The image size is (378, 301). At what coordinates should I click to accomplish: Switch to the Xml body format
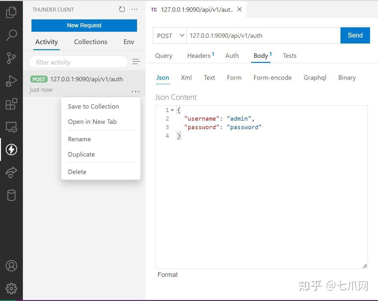[x=186, y=77]
